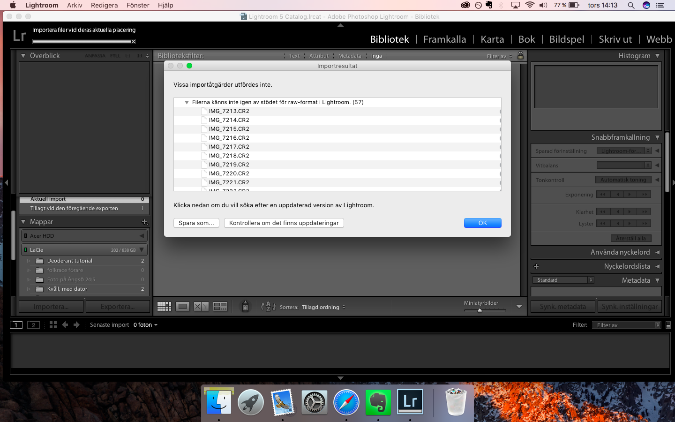The image size is (675, 422).
Task: Collapse the Histogram panel
Action: pos(658,56)
